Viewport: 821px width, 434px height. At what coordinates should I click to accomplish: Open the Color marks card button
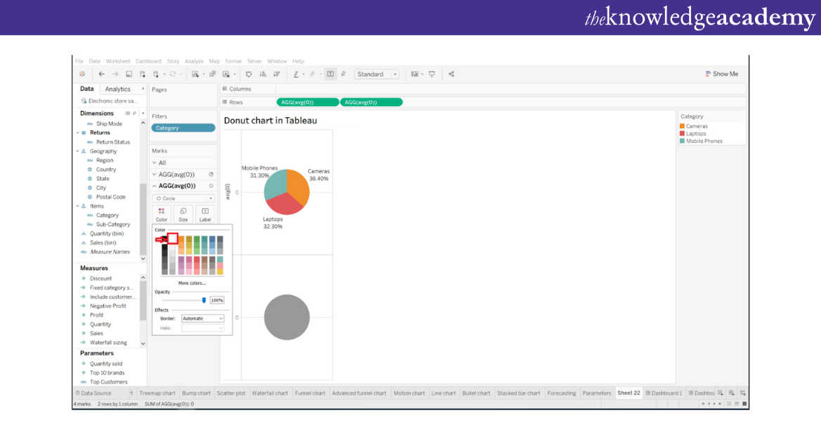tap(162, 215)
